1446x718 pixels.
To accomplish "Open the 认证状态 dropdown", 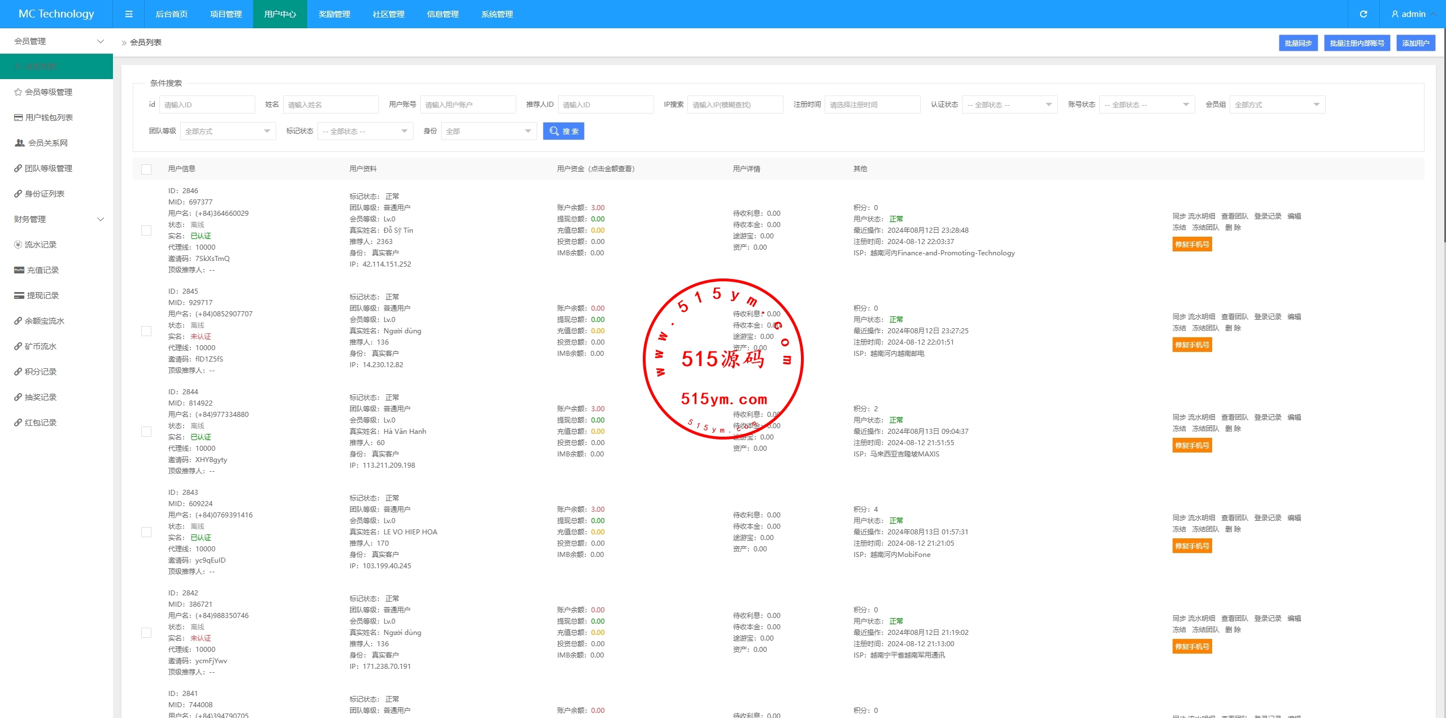I will click(x=1009, y=105).
